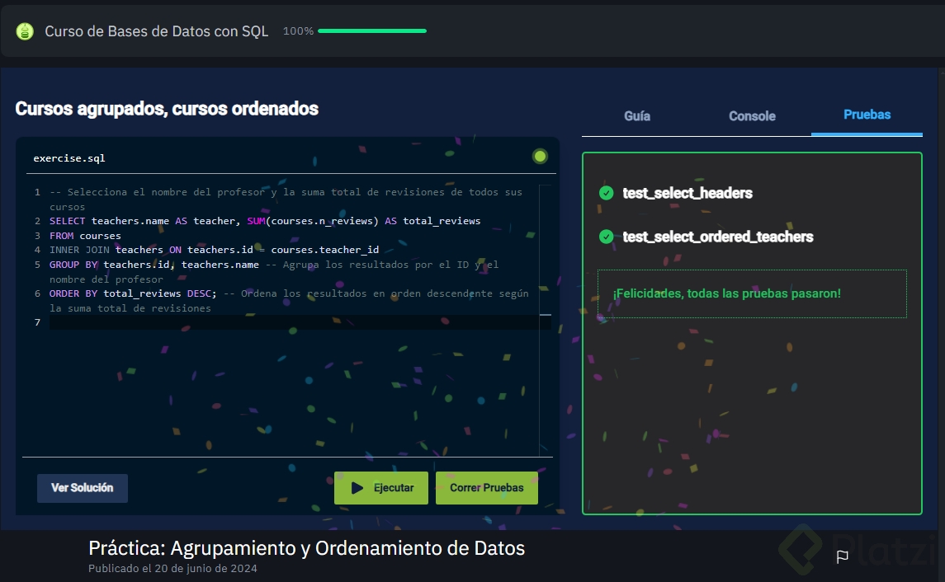Click the course progress bar
This screenshot has width=945, height=582.
(372, 31)
